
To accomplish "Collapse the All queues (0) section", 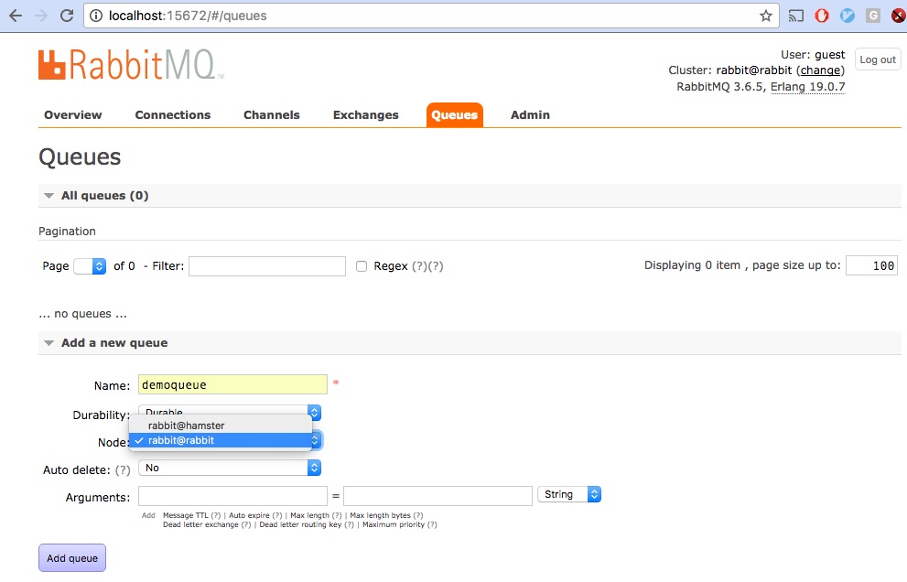I will coord(104,196).
